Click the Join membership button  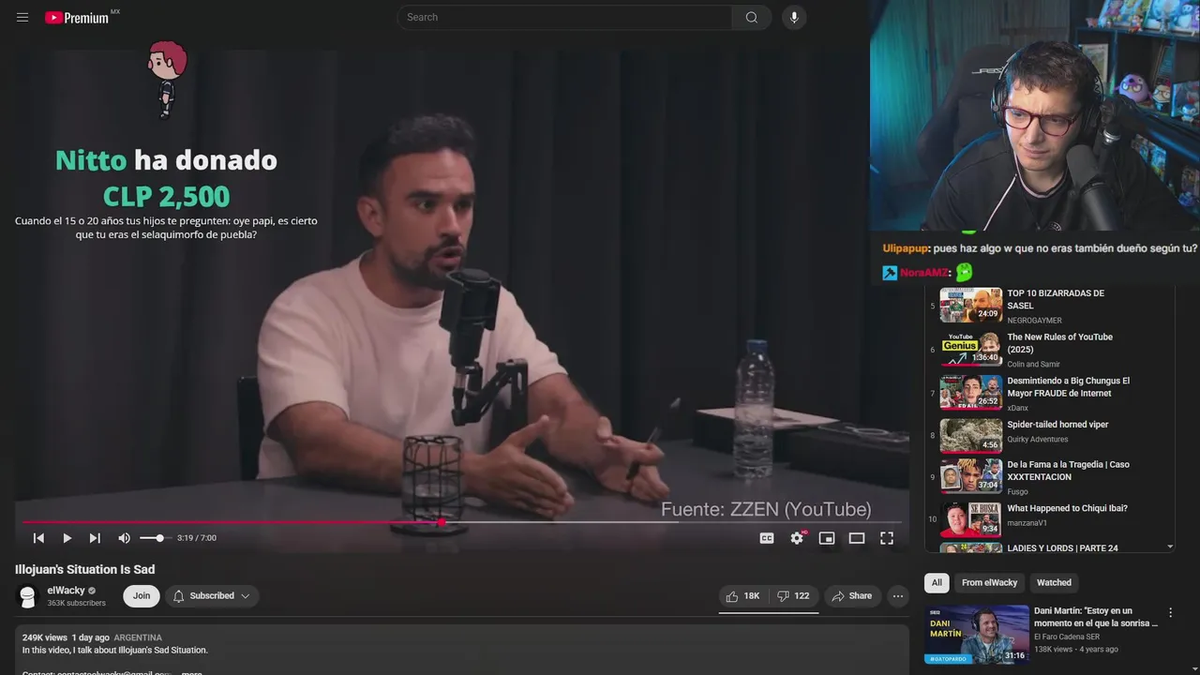click(142, 596)
